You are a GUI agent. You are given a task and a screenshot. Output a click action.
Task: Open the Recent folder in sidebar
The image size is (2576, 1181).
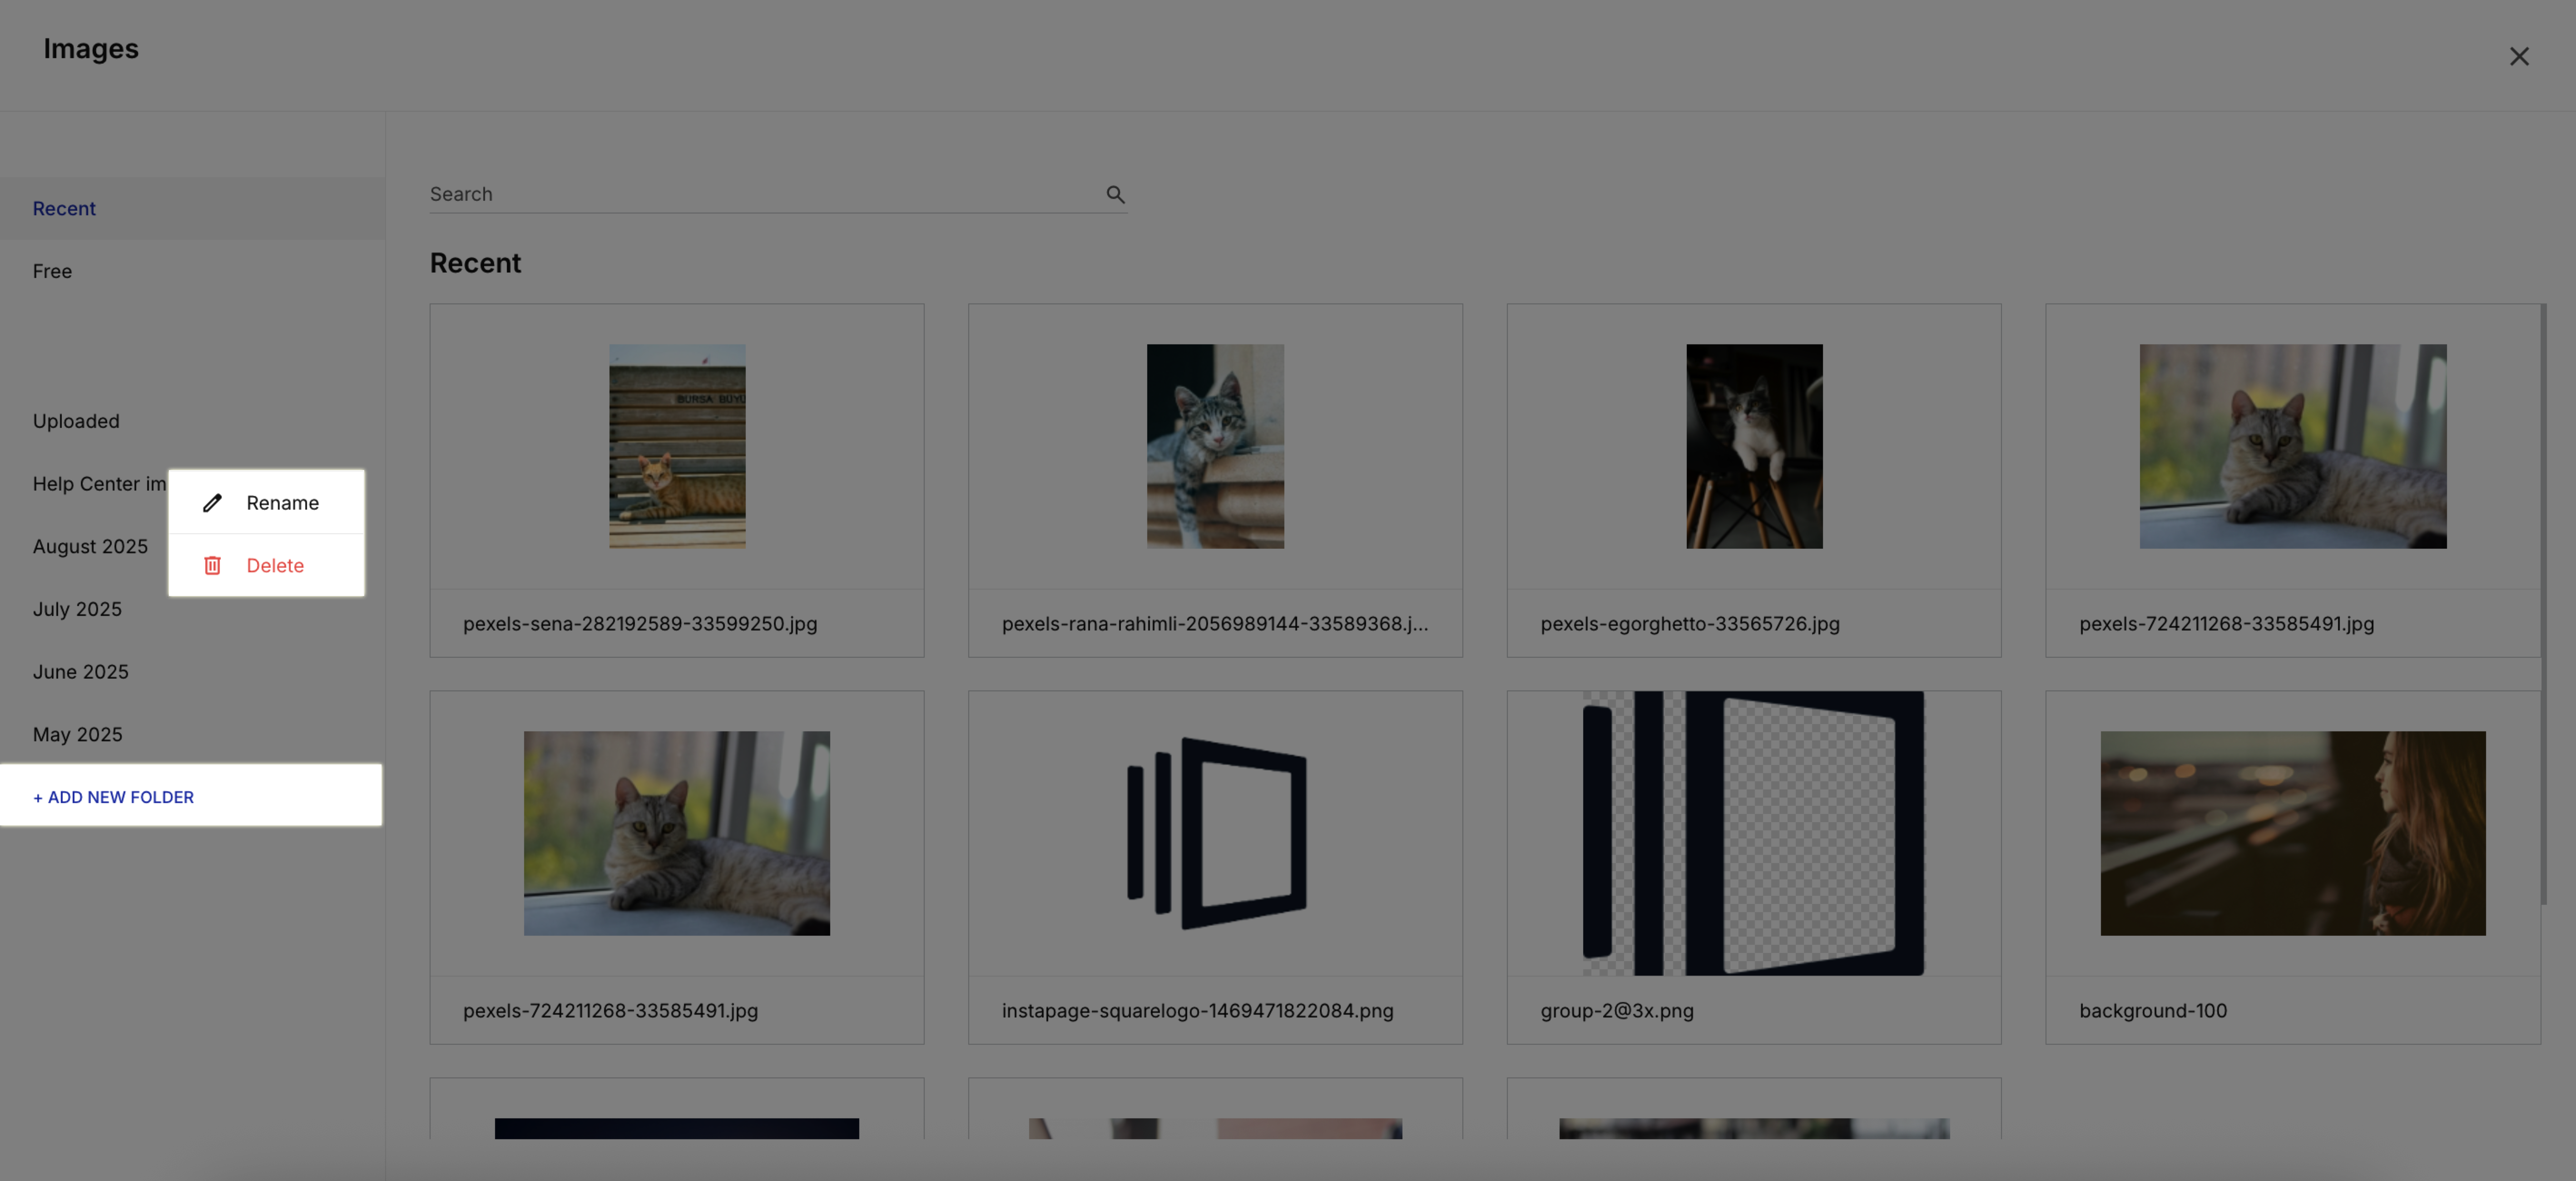pyautogui.click(x=64, y=209)
